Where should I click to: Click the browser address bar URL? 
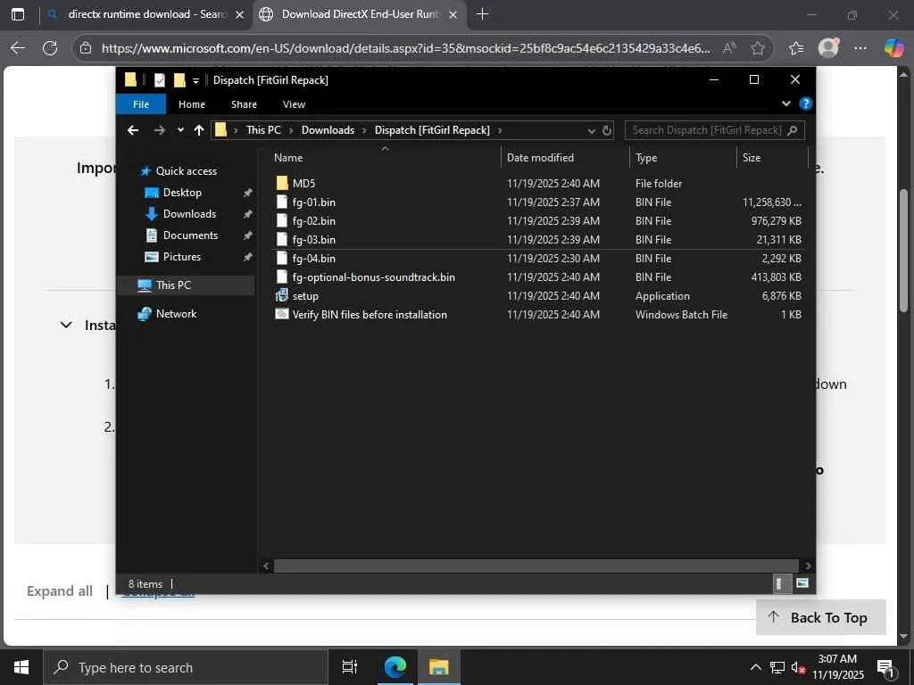point(406,48)
